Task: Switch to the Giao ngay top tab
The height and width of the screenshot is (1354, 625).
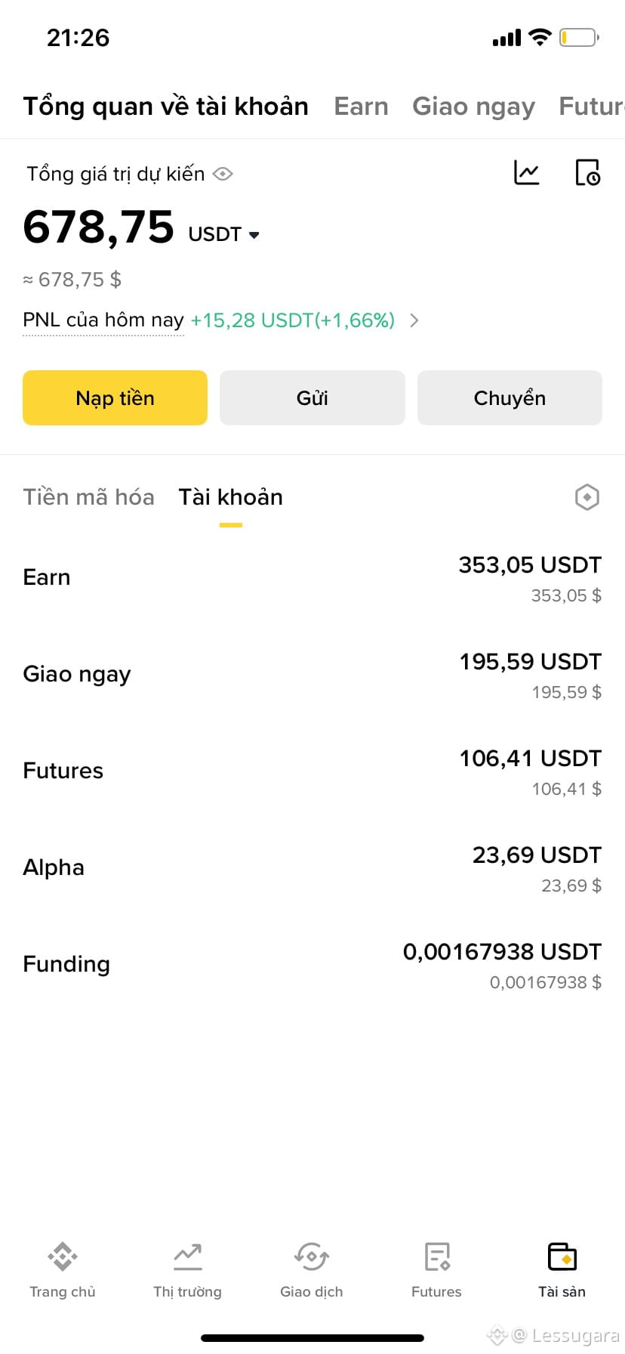Action: (x=473, y=107)
